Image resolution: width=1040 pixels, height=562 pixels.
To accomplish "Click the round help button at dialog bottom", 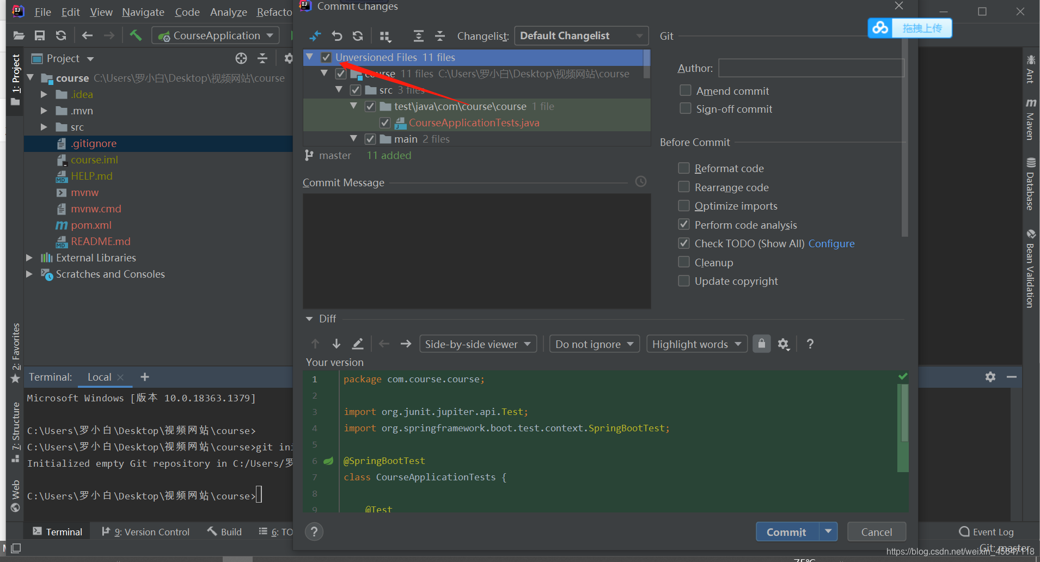I will tap(314, 532).
